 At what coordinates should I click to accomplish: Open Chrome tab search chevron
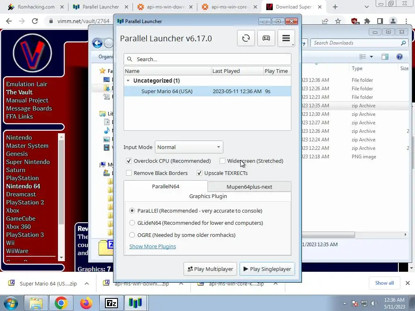(x=366, y=7)
